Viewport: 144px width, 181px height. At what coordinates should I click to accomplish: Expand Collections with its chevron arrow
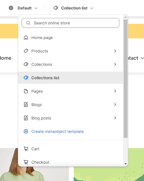(115, 64)
